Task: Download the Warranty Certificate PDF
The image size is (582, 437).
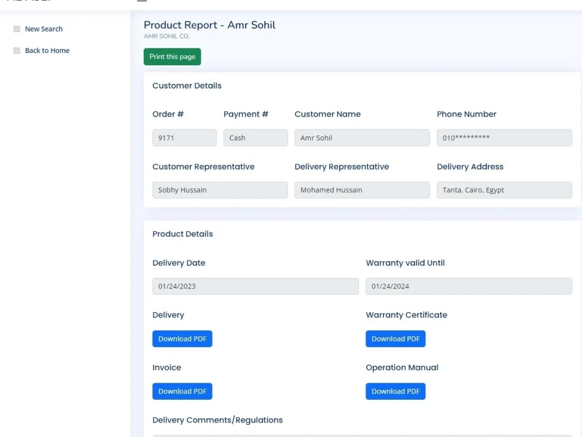Action: click(396, 339)
